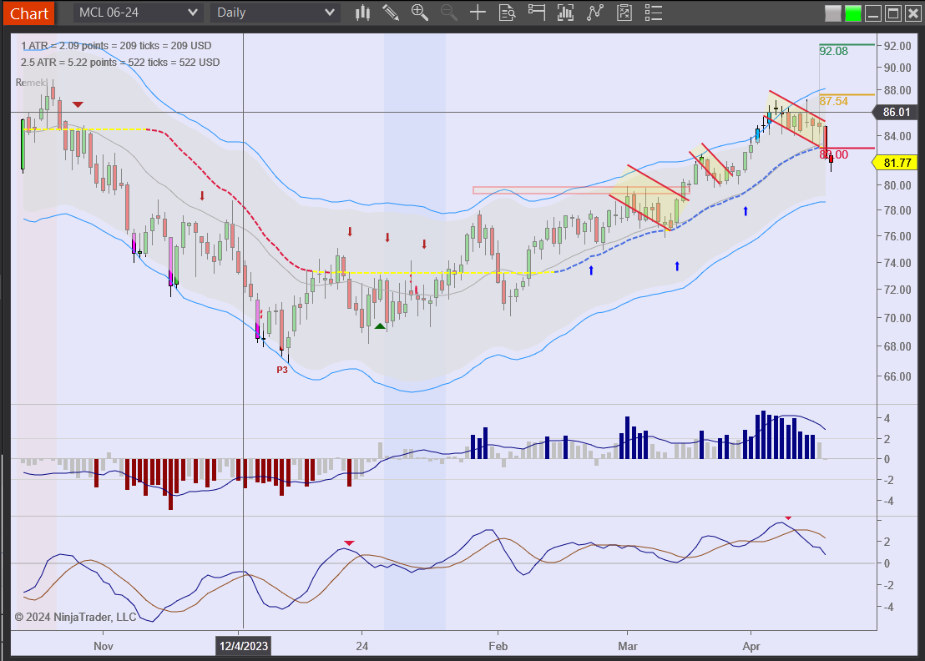Select the Chart tab

pyautogui.click(x=29, y=13)
